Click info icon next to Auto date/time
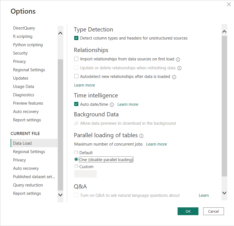 point(112,105)
